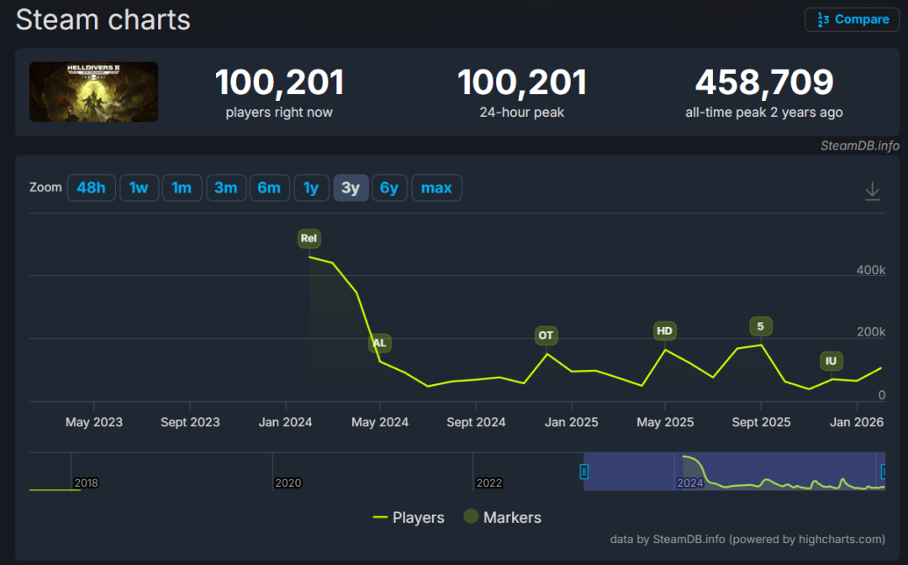This screenshot has height=565, width=908.
Task: Open the Helldivers II game thumbnail
Action: coord(94,92)
